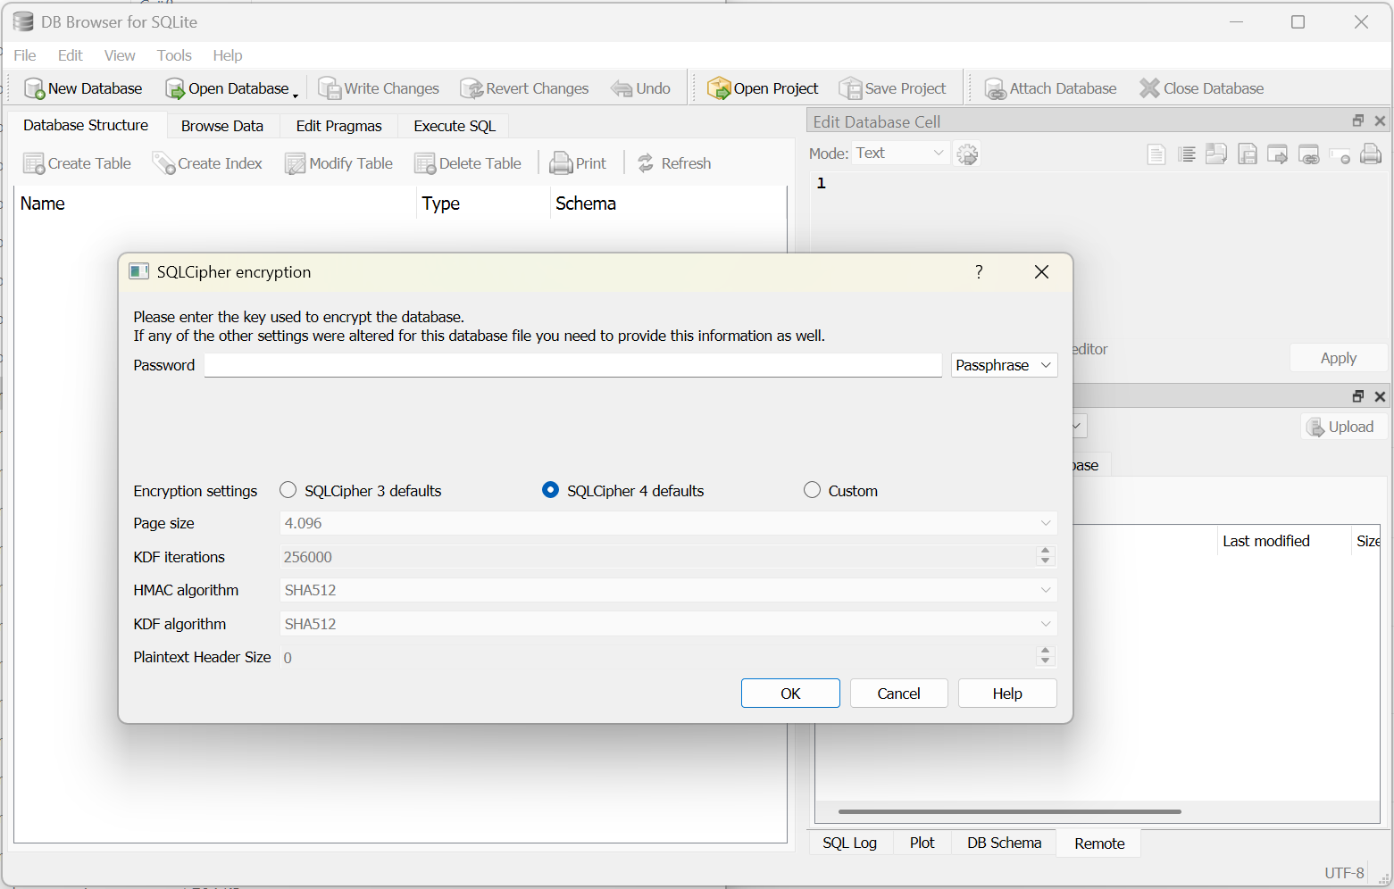
Task: Open the Tools menu
Action: tap(174, 55)
